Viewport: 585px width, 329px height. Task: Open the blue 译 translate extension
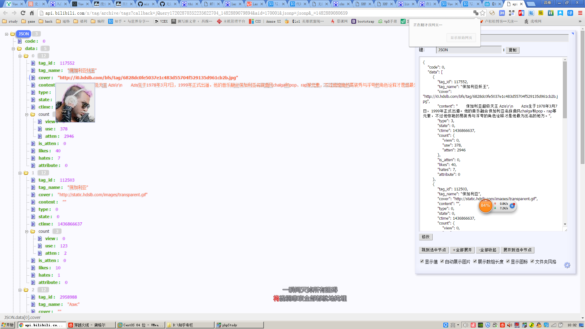[570, 13]
